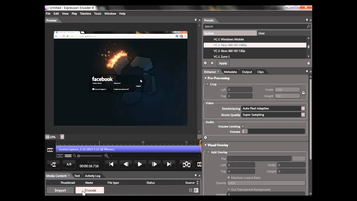Open the Edit menu
Image resolution: width=357 pixels, height=201 pixels.
tap(56, 13)
